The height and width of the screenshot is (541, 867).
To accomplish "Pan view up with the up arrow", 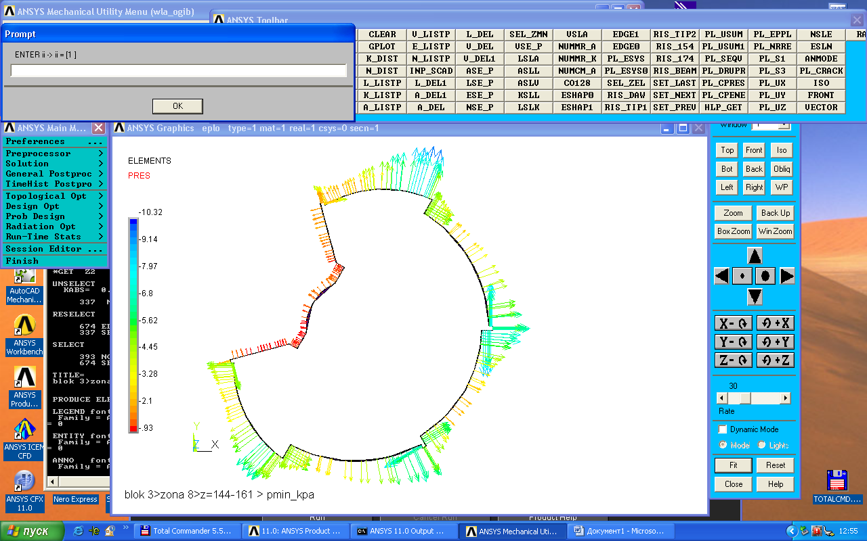I will point(755,256).
